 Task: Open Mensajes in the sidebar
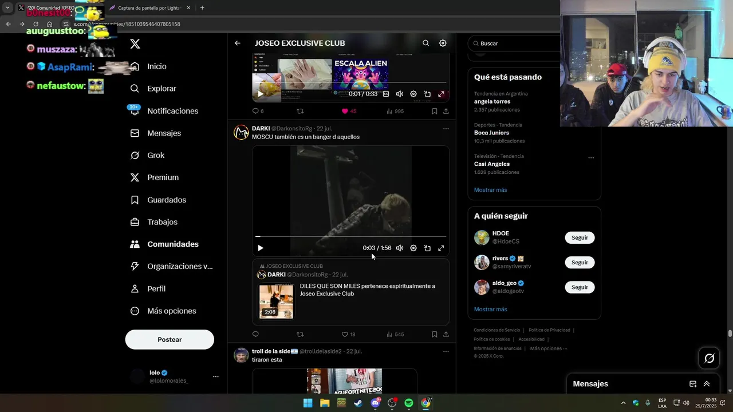[156, 133]
